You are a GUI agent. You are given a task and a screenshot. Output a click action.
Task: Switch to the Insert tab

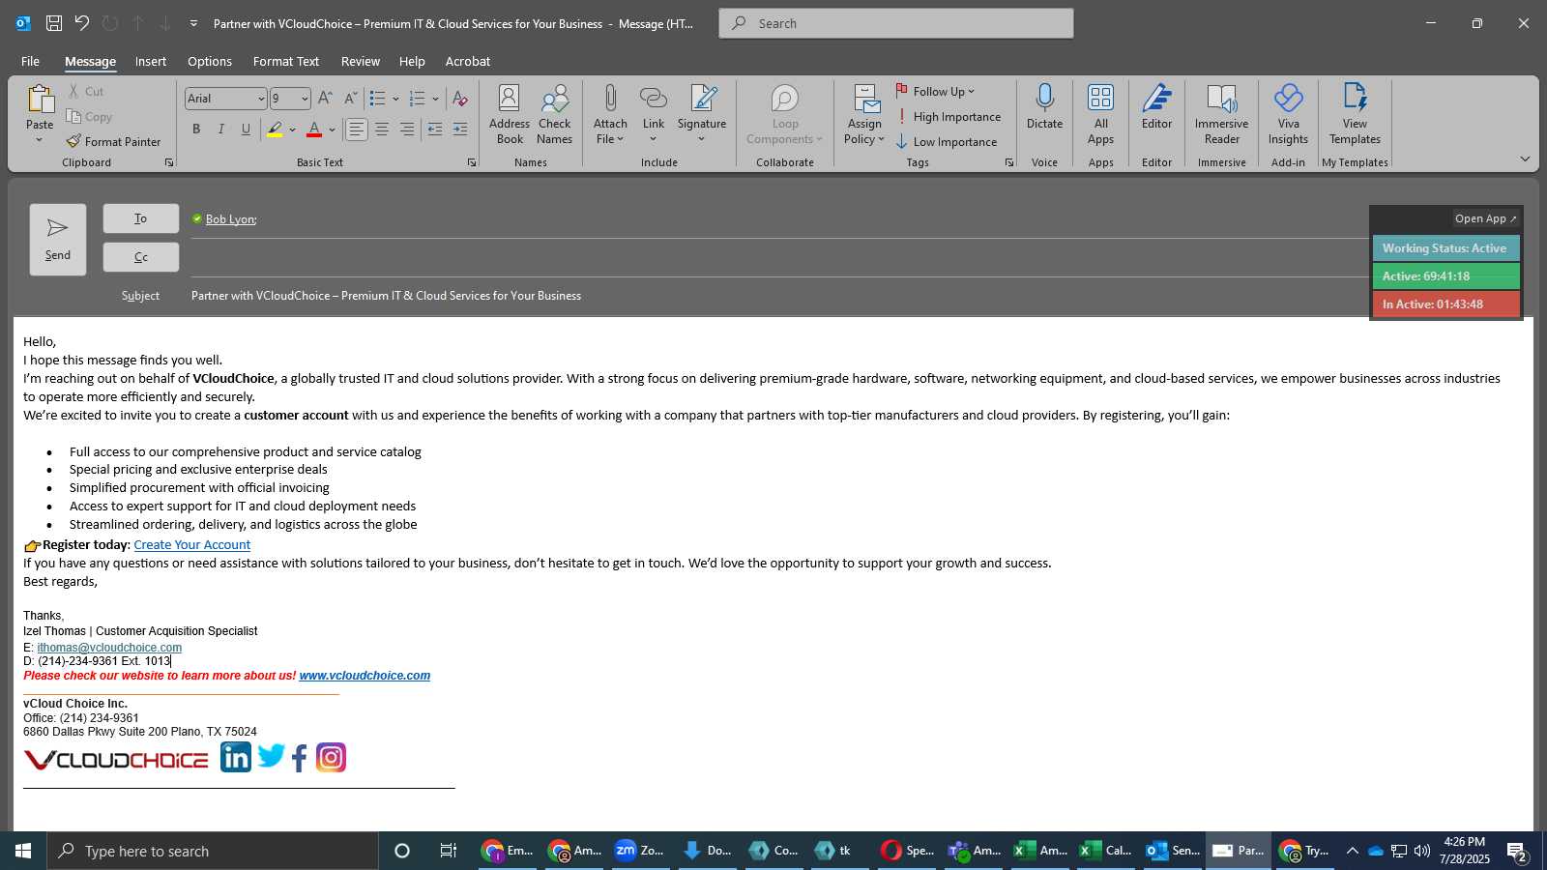151,61
